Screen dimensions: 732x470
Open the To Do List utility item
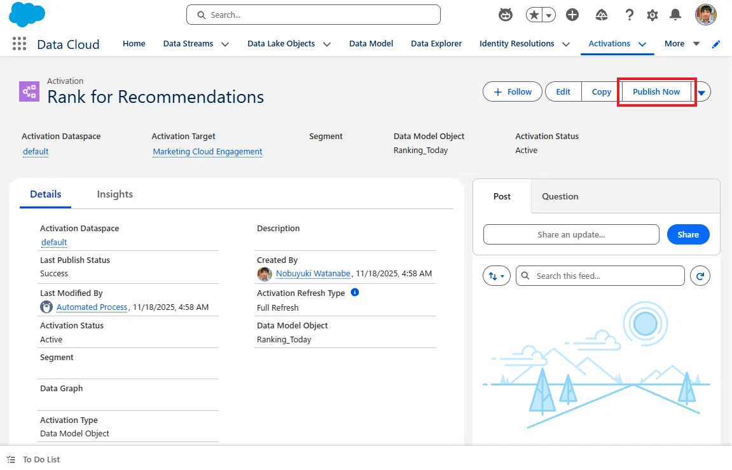click(33, 459)
